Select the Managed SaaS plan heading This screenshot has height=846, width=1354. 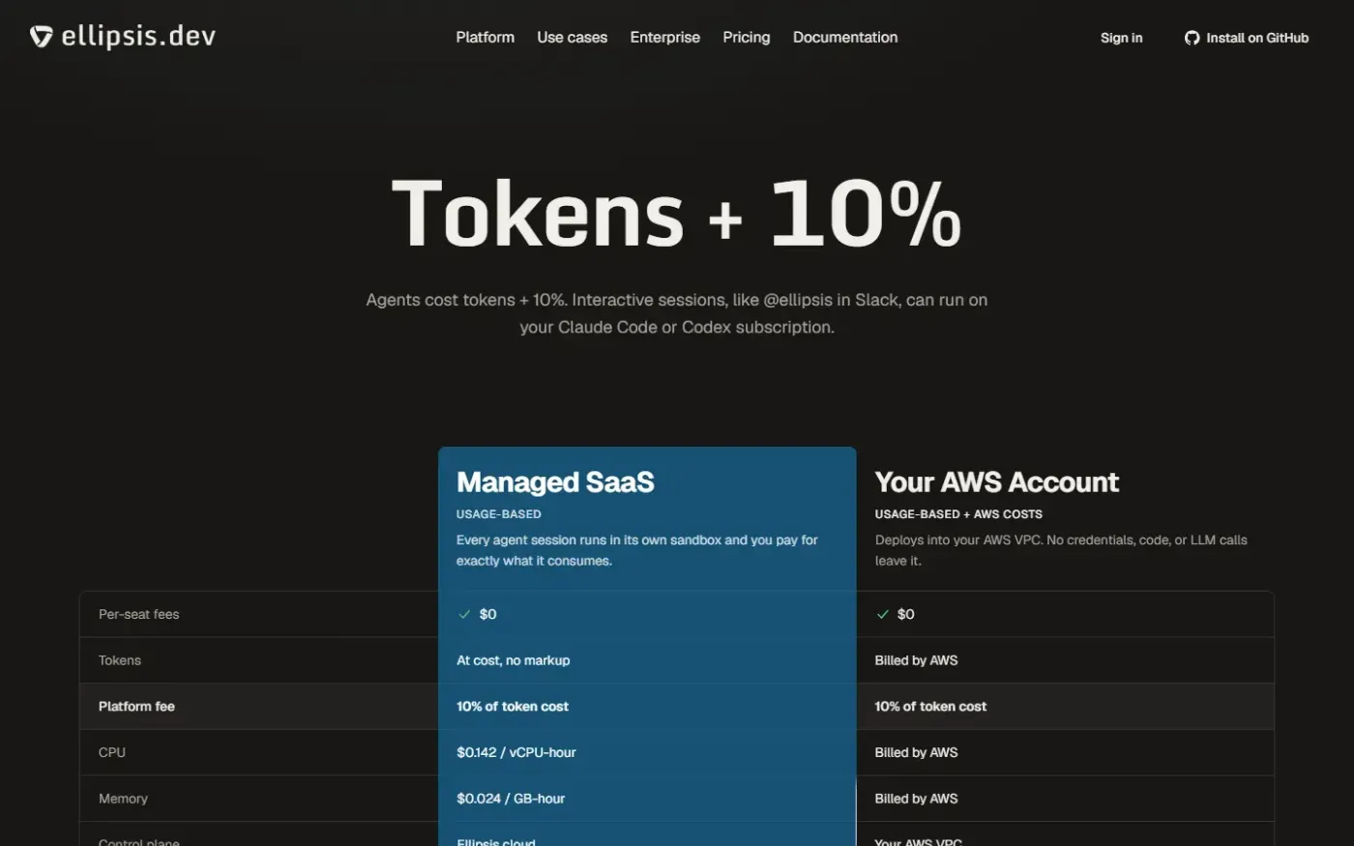click(555, 481)
